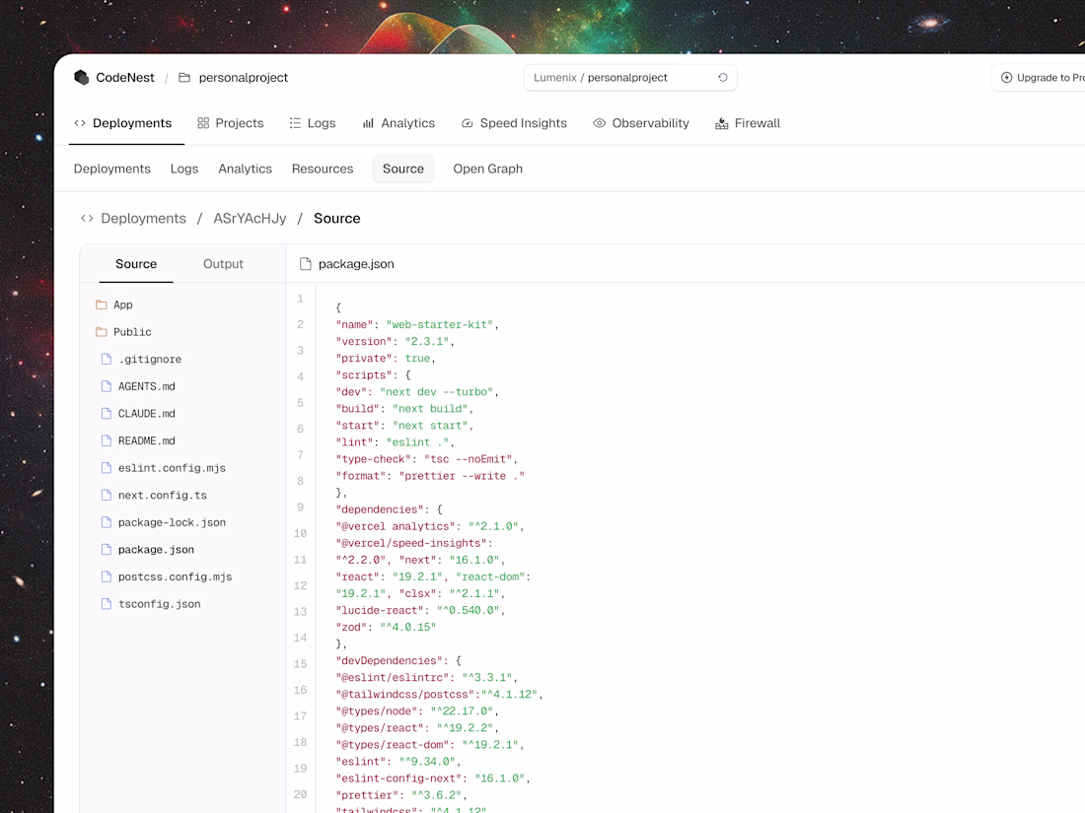The width and height of the screenshot is (1085, 813).
Task: Open the personalproject link in the header
Action: pos(244,78)
